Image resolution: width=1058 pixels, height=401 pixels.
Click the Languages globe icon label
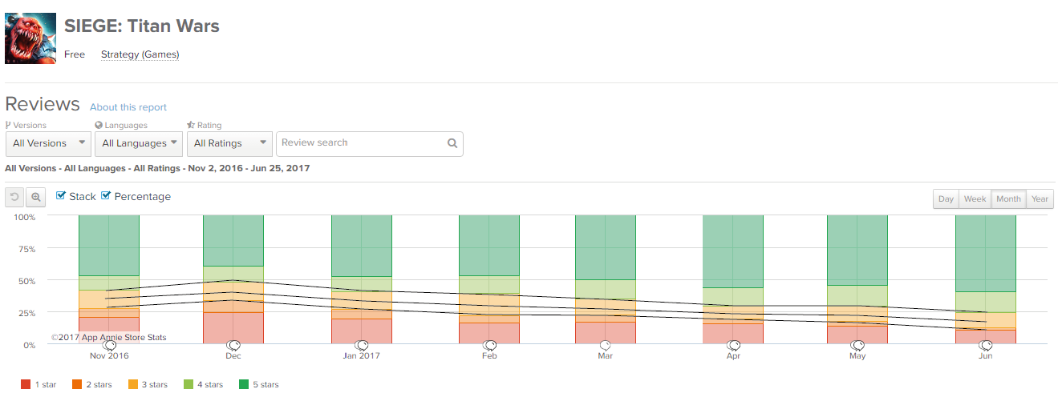click(x=120, y=126)
